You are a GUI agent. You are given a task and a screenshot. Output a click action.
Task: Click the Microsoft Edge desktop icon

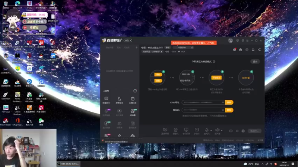pos(18,6)
